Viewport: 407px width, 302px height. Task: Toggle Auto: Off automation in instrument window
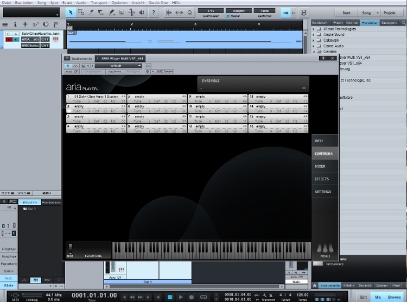72,72
